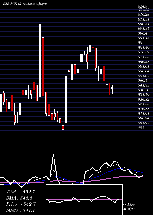The image size is (153, 215).
Task: Select the 581.49 price axis label
Action: click(x=144, y=47)
